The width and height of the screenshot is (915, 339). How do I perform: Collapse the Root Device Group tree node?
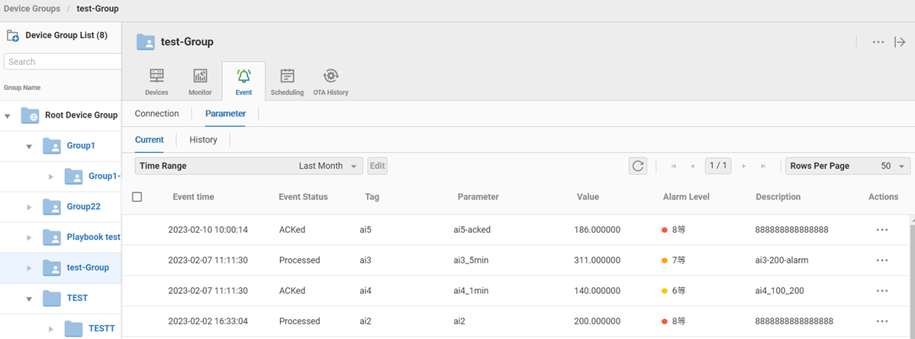point(8,116)
